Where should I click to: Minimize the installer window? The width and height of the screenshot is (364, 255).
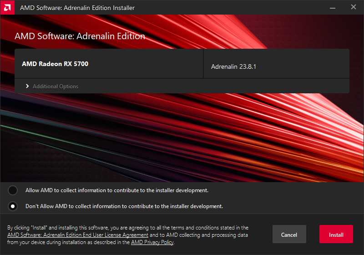click(x=333, y=7)
